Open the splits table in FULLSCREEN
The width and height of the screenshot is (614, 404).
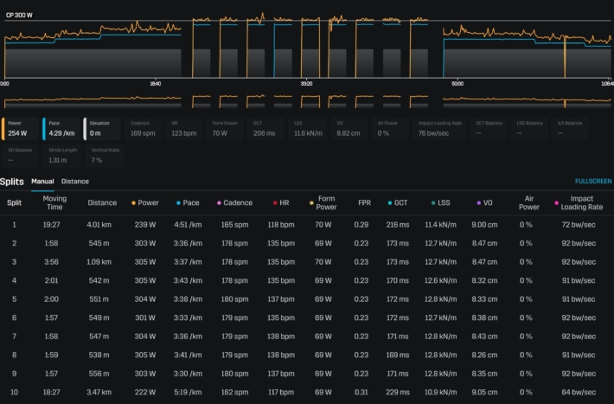pyautogui.click(x=593, y=182)
